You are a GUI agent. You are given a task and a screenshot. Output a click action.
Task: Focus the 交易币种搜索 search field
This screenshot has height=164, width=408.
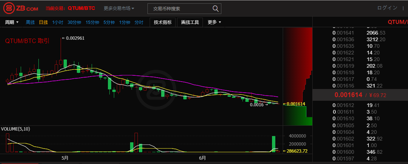179,8
